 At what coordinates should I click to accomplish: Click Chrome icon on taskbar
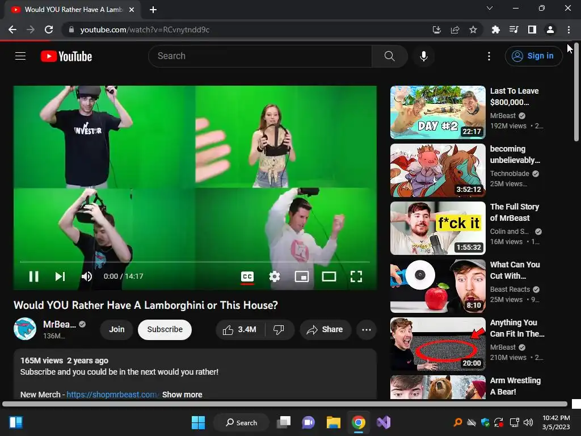point(359,422)
